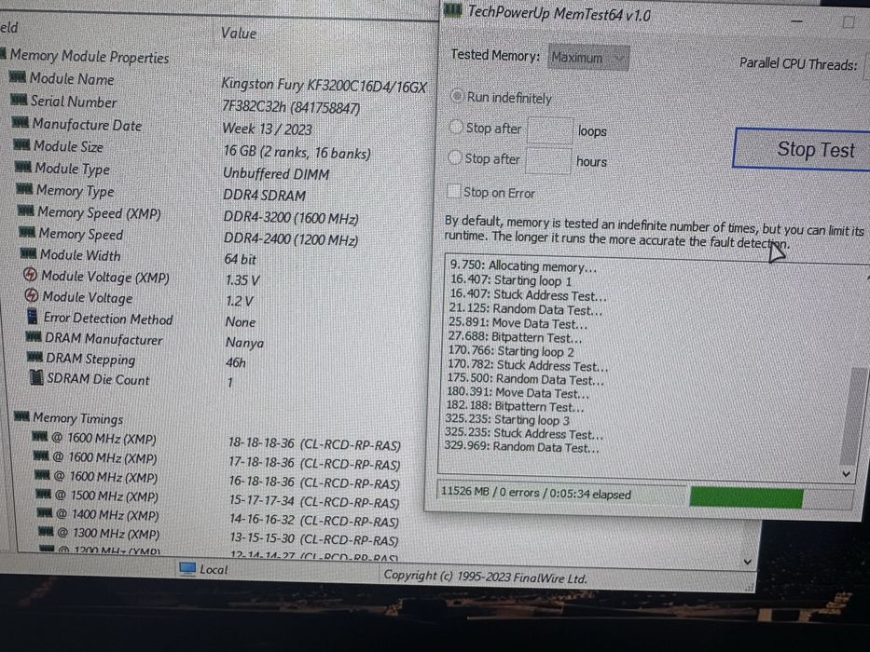This screenshot has width=870, height=652.
Task: Click the Error Detection Method icon
Action: click(33, 317)
